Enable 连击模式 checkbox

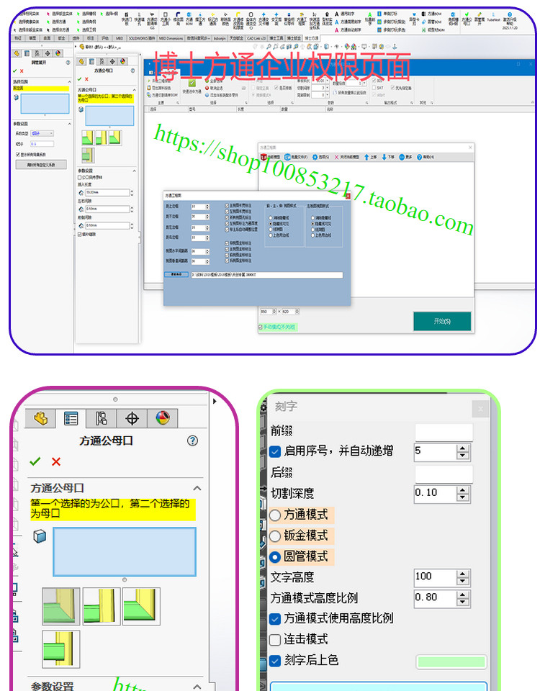coord(275,639)
